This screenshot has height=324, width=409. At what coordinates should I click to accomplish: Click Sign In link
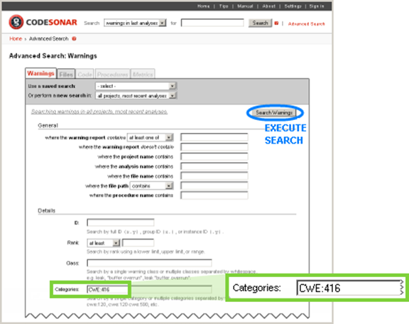[317, 6]
